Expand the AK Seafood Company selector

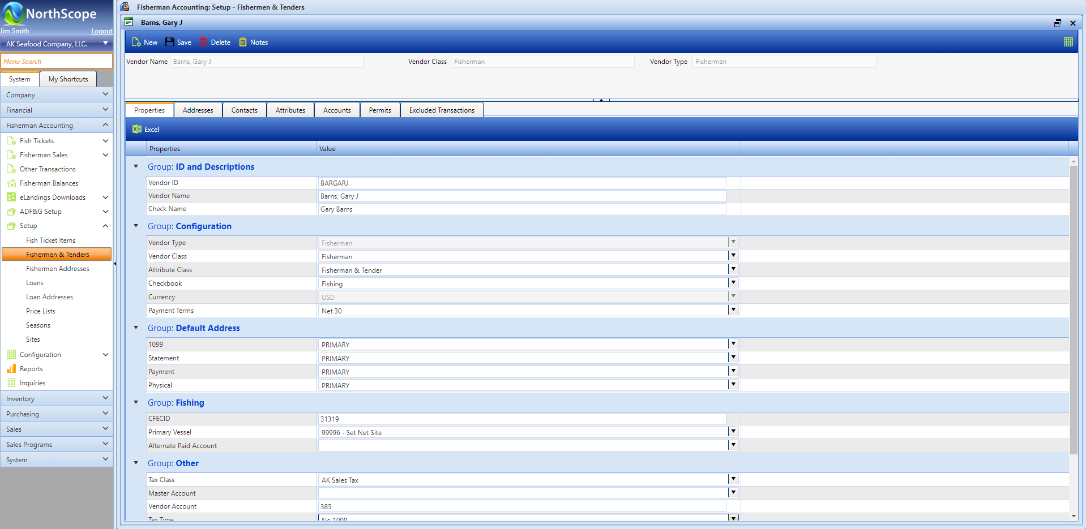tap(105, 44)
